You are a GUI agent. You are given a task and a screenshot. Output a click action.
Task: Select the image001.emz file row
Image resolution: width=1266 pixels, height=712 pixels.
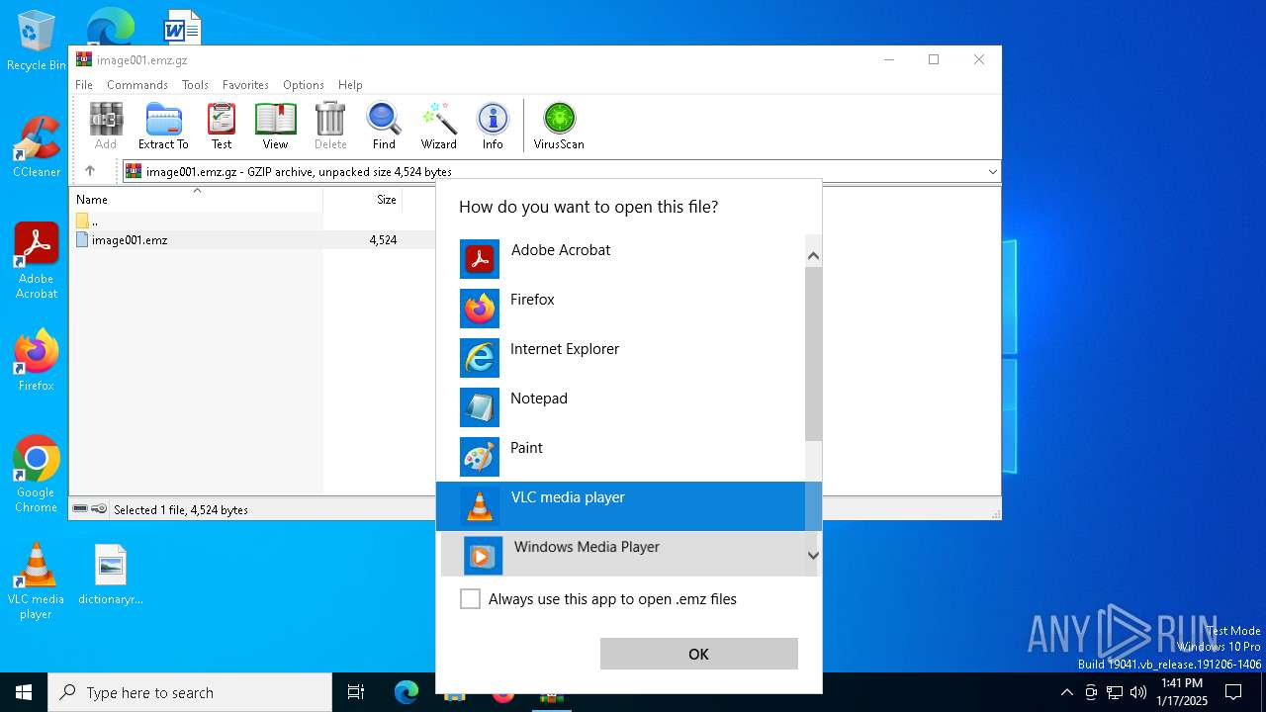pyautogui.click(x=252, y=239)
